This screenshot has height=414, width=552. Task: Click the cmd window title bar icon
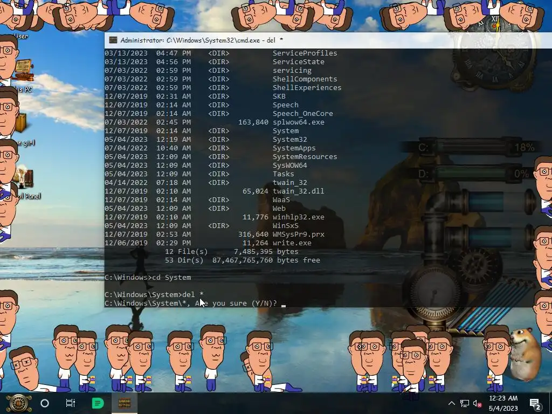tap(113, 40)
